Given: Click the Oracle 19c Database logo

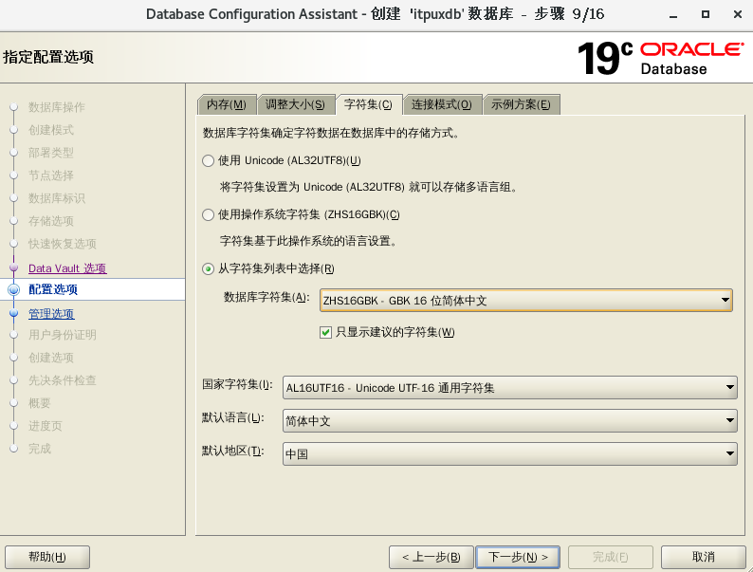Looking at the screenshot, I should [661, 58].
